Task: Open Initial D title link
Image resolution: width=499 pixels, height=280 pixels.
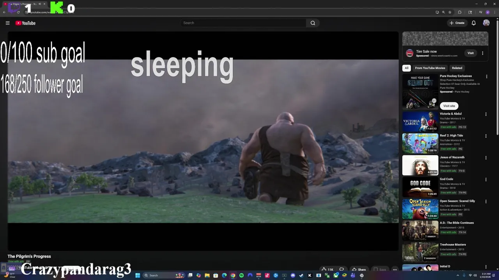Action: (445, 266)
